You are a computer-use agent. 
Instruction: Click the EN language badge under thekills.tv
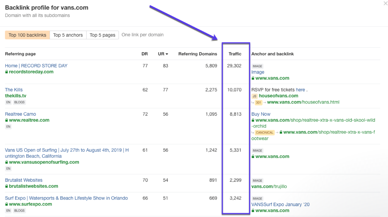[x=8, y=102]
